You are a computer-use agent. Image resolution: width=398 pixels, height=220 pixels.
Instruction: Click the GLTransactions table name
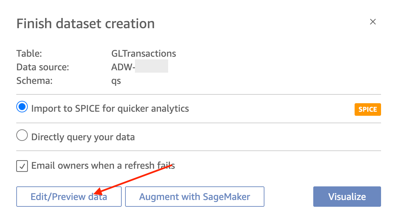point(144,54)
